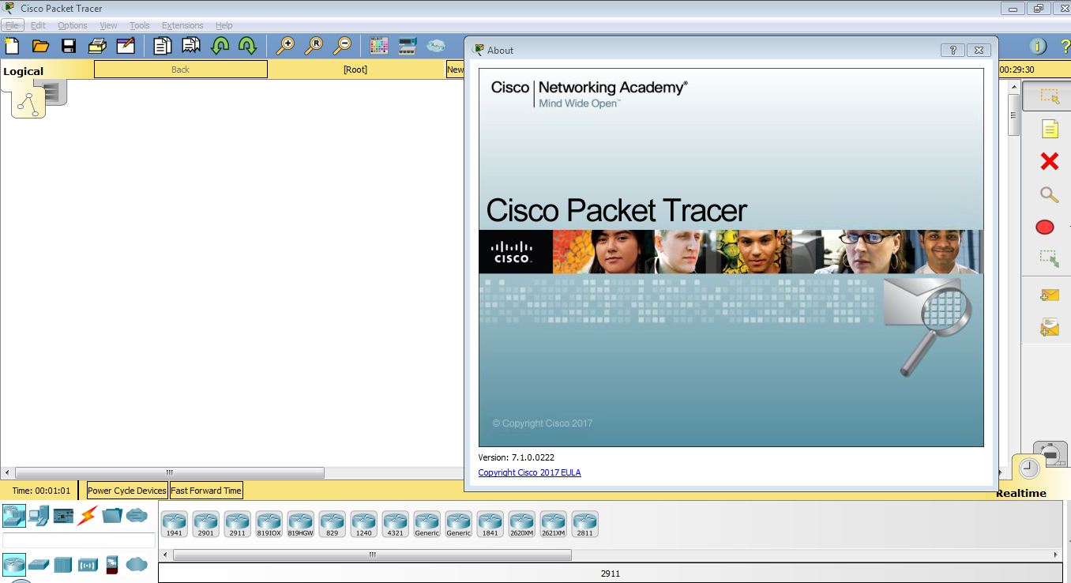Pick the 2811 router
1071x583 pixels.
(585, 525)
